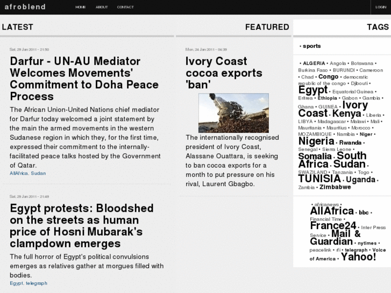Select the Nigeria tag
Image resolution: width=391 pixels, height=293 pixels.
coord(316,141)
